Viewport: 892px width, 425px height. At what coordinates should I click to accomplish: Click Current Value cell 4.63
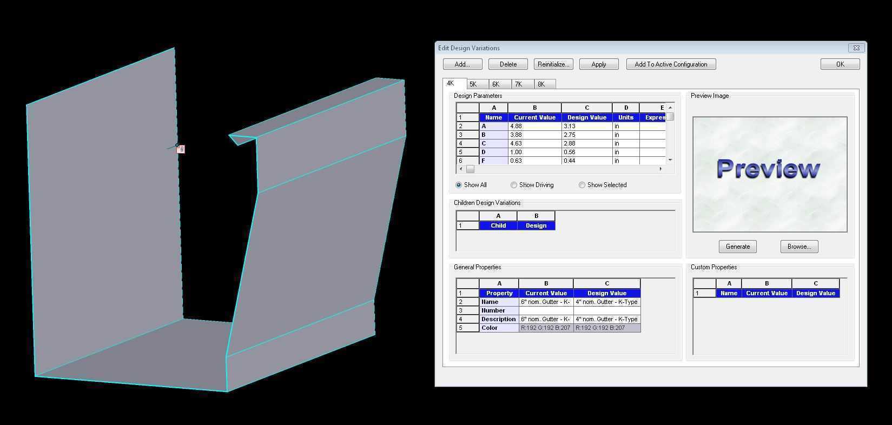point(534,143)
